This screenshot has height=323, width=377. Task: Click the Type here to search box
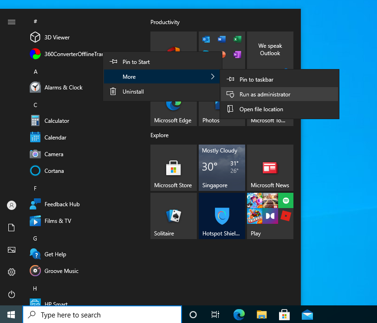[103, 315]
